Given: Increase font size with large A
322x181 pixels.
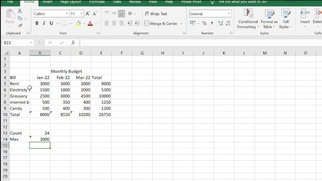Looking at the screenshot, I should point(88,14).
